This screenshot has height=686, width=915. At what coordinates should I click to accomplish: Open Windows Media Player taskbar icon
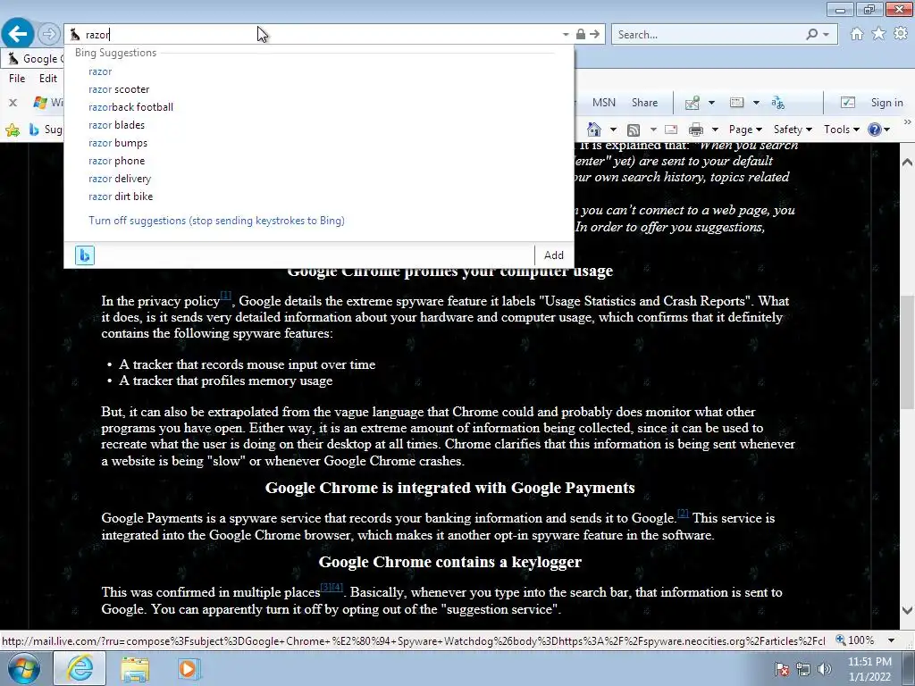pyautogui.click(x=189, y=669)
